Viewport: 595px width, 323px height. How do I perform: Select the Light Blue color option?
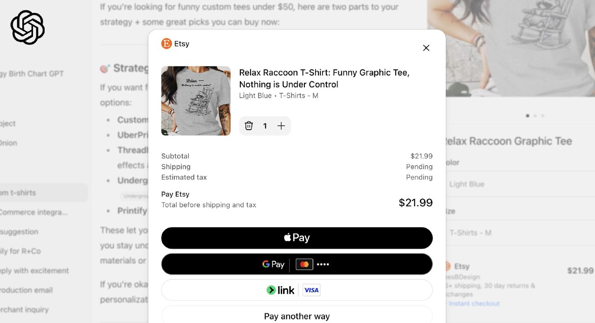click(467, 184)
